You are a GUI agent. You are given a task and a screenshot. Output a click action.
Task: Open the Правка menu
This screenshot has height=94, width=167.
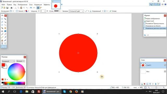point(9,5)
